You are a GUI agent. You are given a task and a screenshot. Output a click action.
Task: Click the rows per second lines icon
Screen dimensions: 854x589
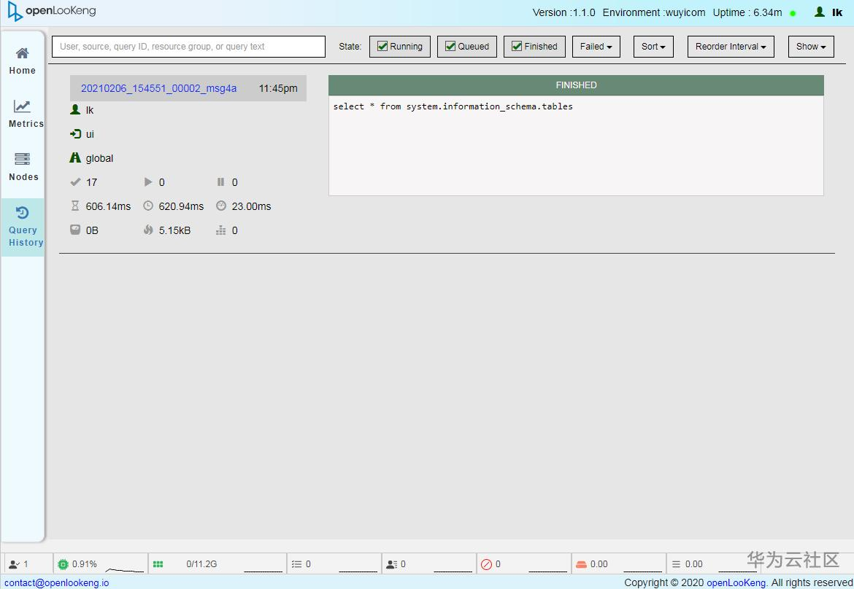coord(676,564)
